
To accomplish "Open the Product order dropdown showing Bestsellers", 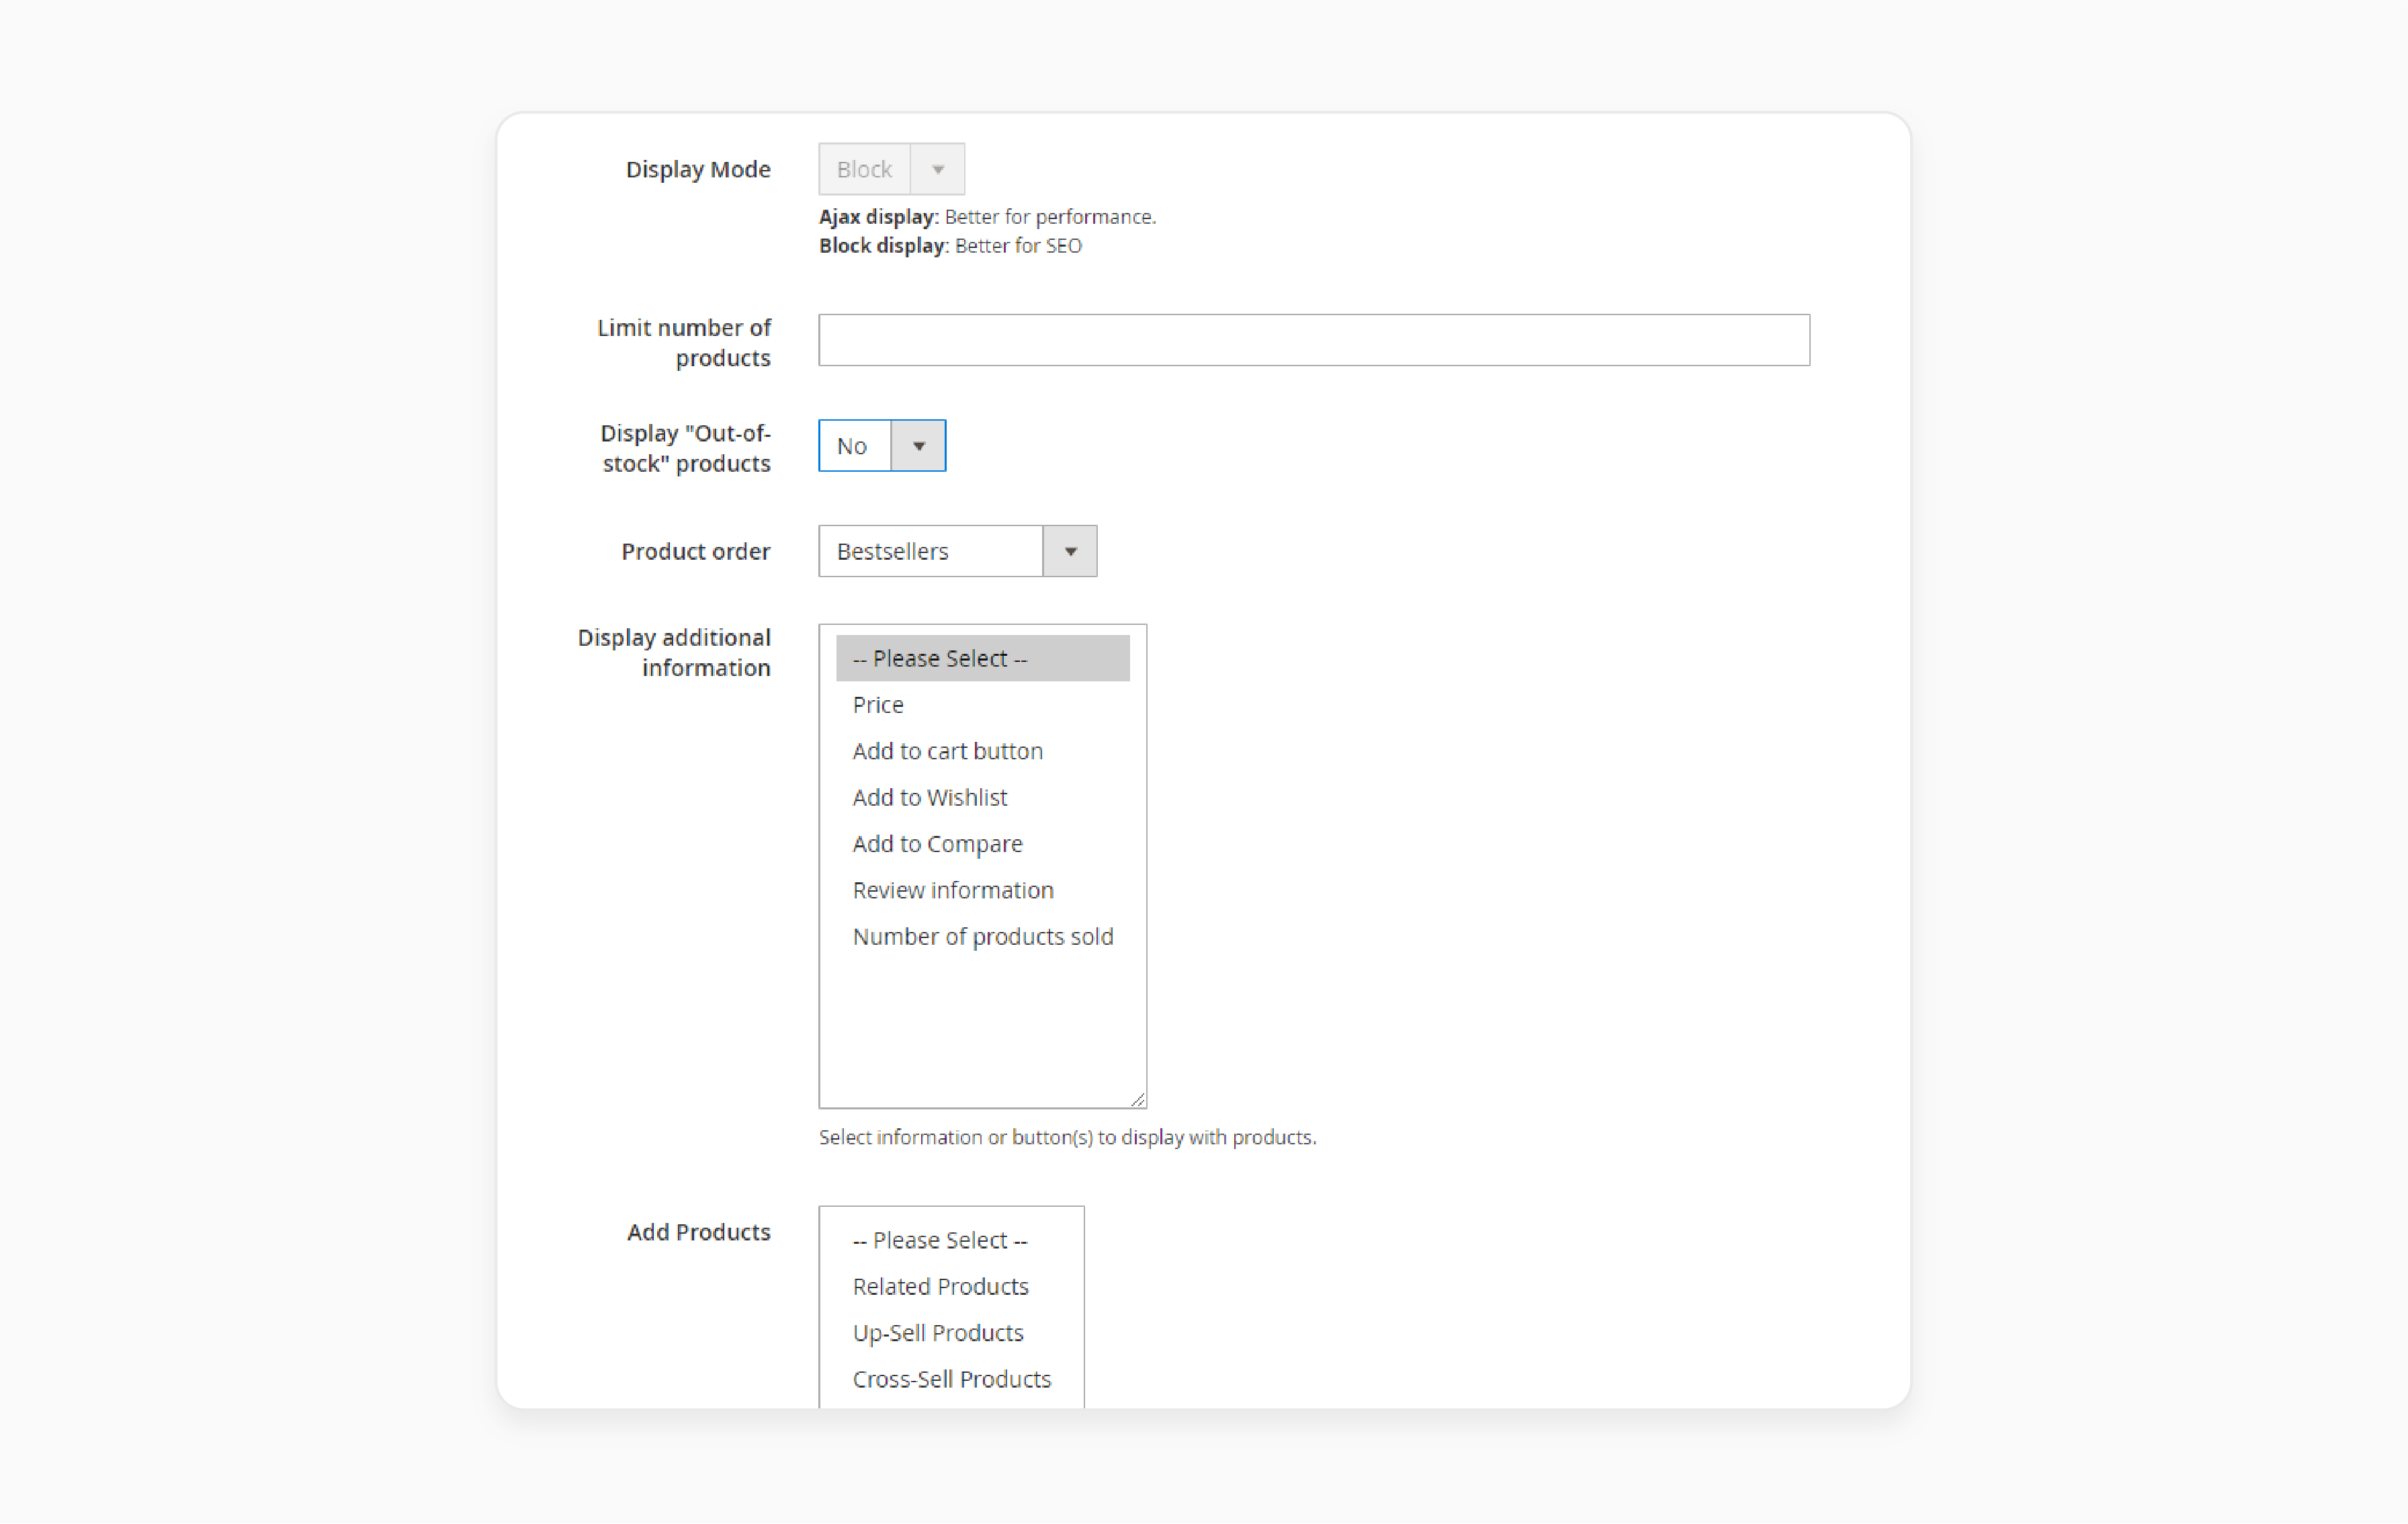I will click(957, 551).
